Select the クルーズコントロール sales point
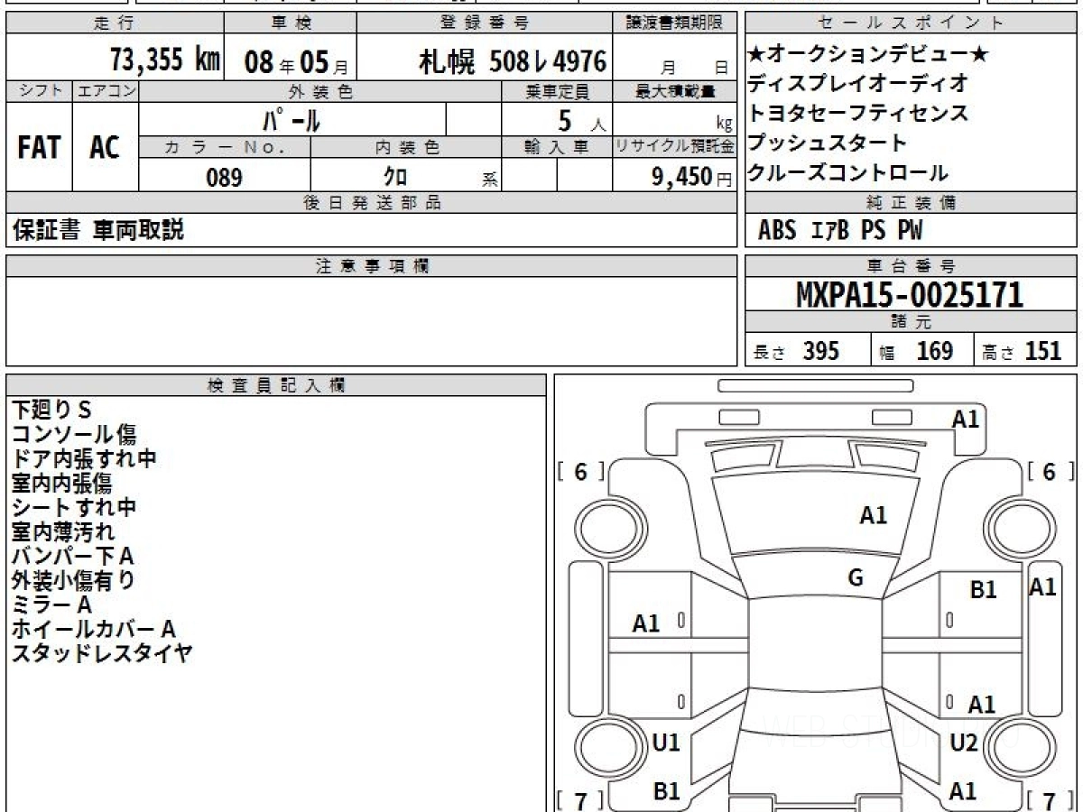Screen dimensions: 1083x812 (848, 172)
